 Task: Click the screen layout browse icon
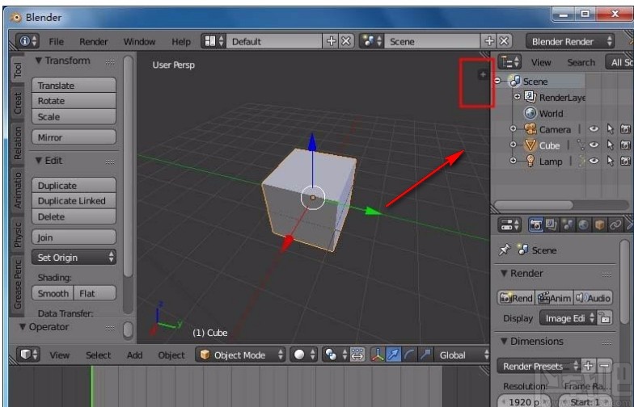213,41
